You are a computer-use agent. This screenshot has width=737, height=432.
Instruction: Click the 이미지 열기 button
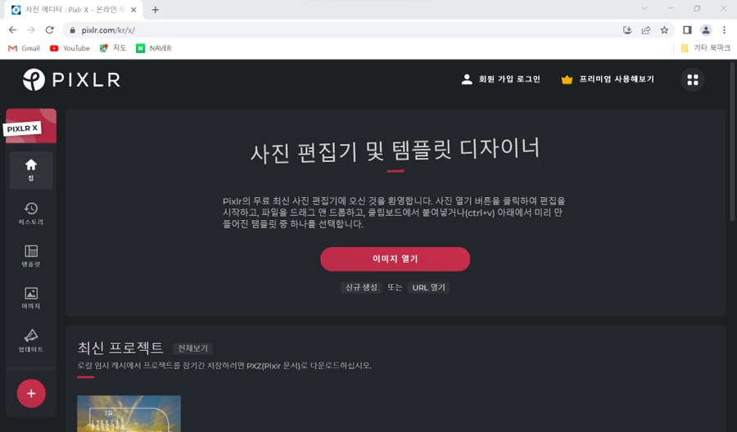tap(396, 259)
